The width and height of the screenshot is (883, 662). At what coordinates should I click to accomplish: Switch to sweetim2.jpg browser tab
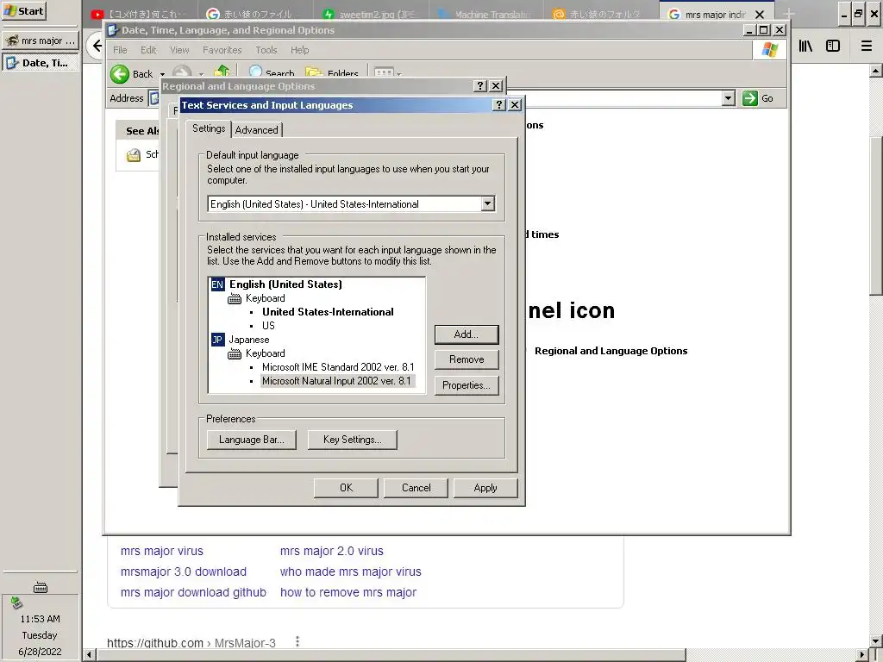click(372, 14)
